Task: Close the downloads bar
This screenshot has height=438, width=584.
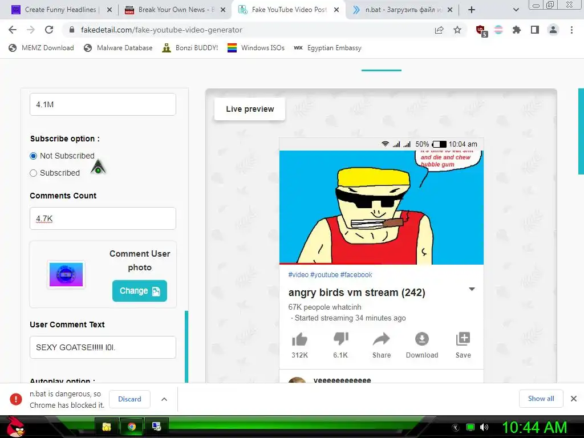Action: tap(574, 399)
